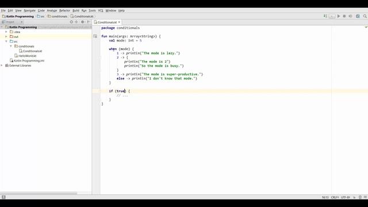The width and height of the screenshot is (368, 207).
Task: Click on the 'val mode: Int = 5' line
Action: click(x=125, y=40)
